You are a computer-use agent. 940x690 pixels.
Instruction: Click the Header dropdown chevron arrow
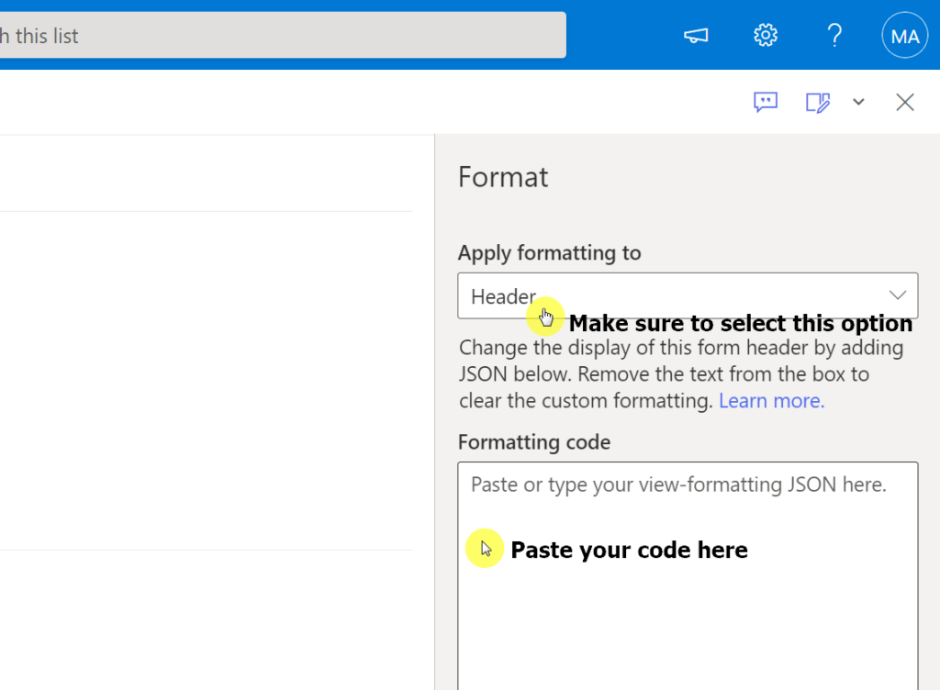[898, 295]
